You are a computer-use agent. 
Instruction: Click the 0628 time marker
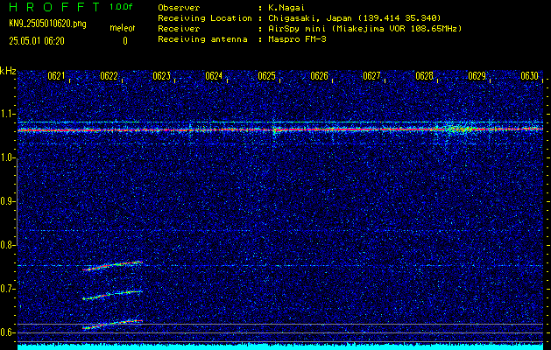425,76
